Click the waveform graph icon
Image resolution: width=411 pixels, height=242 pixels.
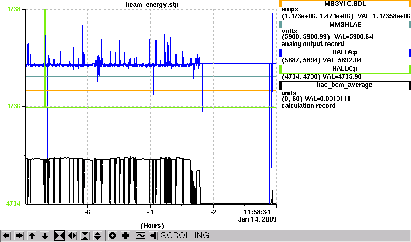[x=140, y=236]
